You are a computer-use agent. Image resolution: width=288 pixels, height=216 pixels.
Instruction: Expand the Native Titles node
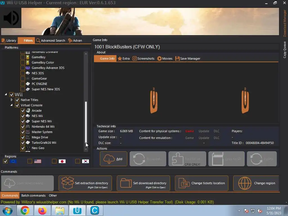pos(12,100)
